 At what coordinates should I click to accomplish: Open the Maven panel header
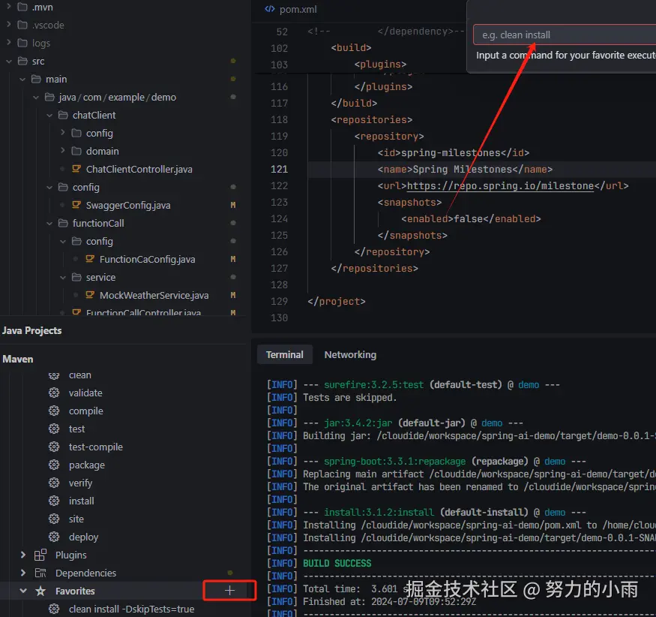(x=17, y=359)
